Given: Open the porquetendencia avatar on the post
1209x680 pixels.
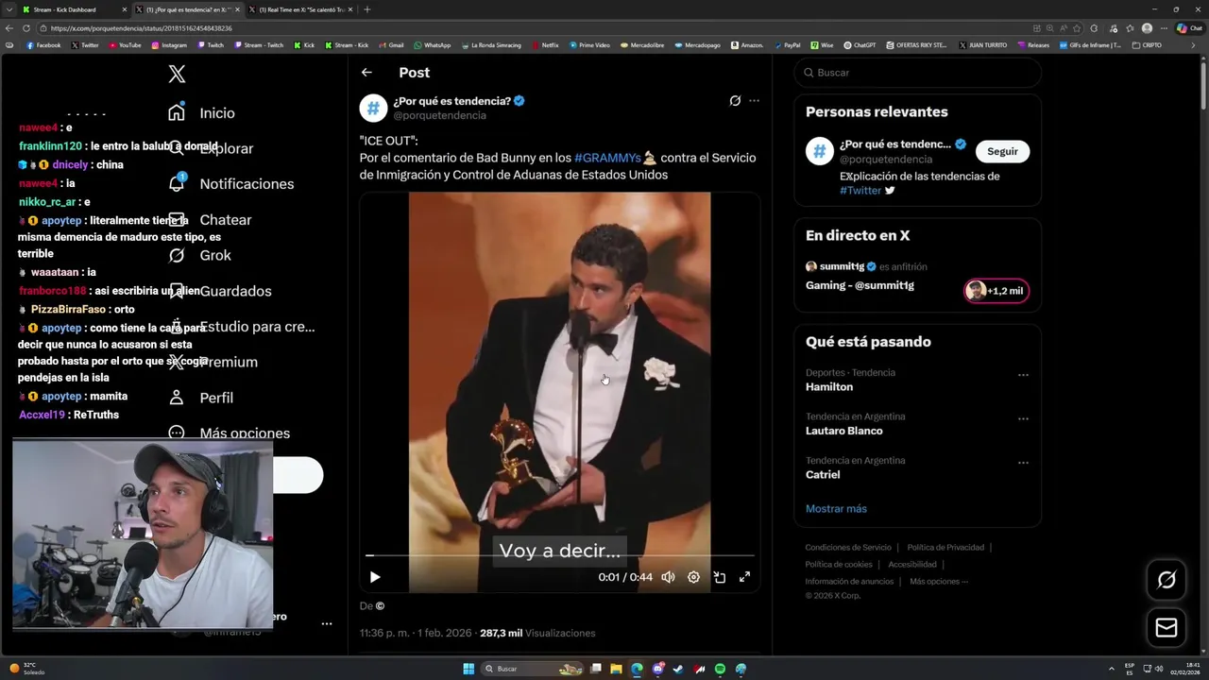Looking at the screenshot, I should (373, 108).
